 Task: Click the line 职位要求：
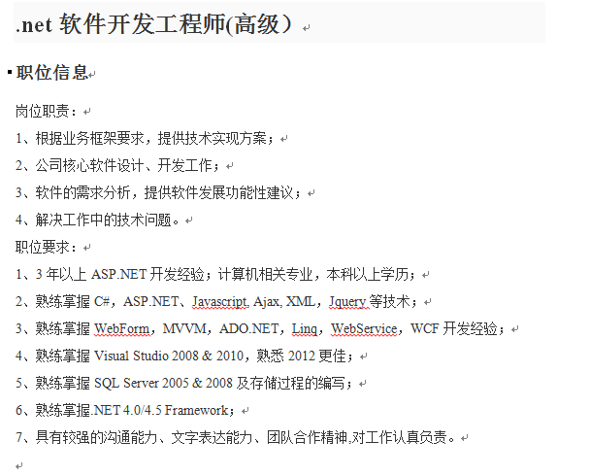click(47, 247)
